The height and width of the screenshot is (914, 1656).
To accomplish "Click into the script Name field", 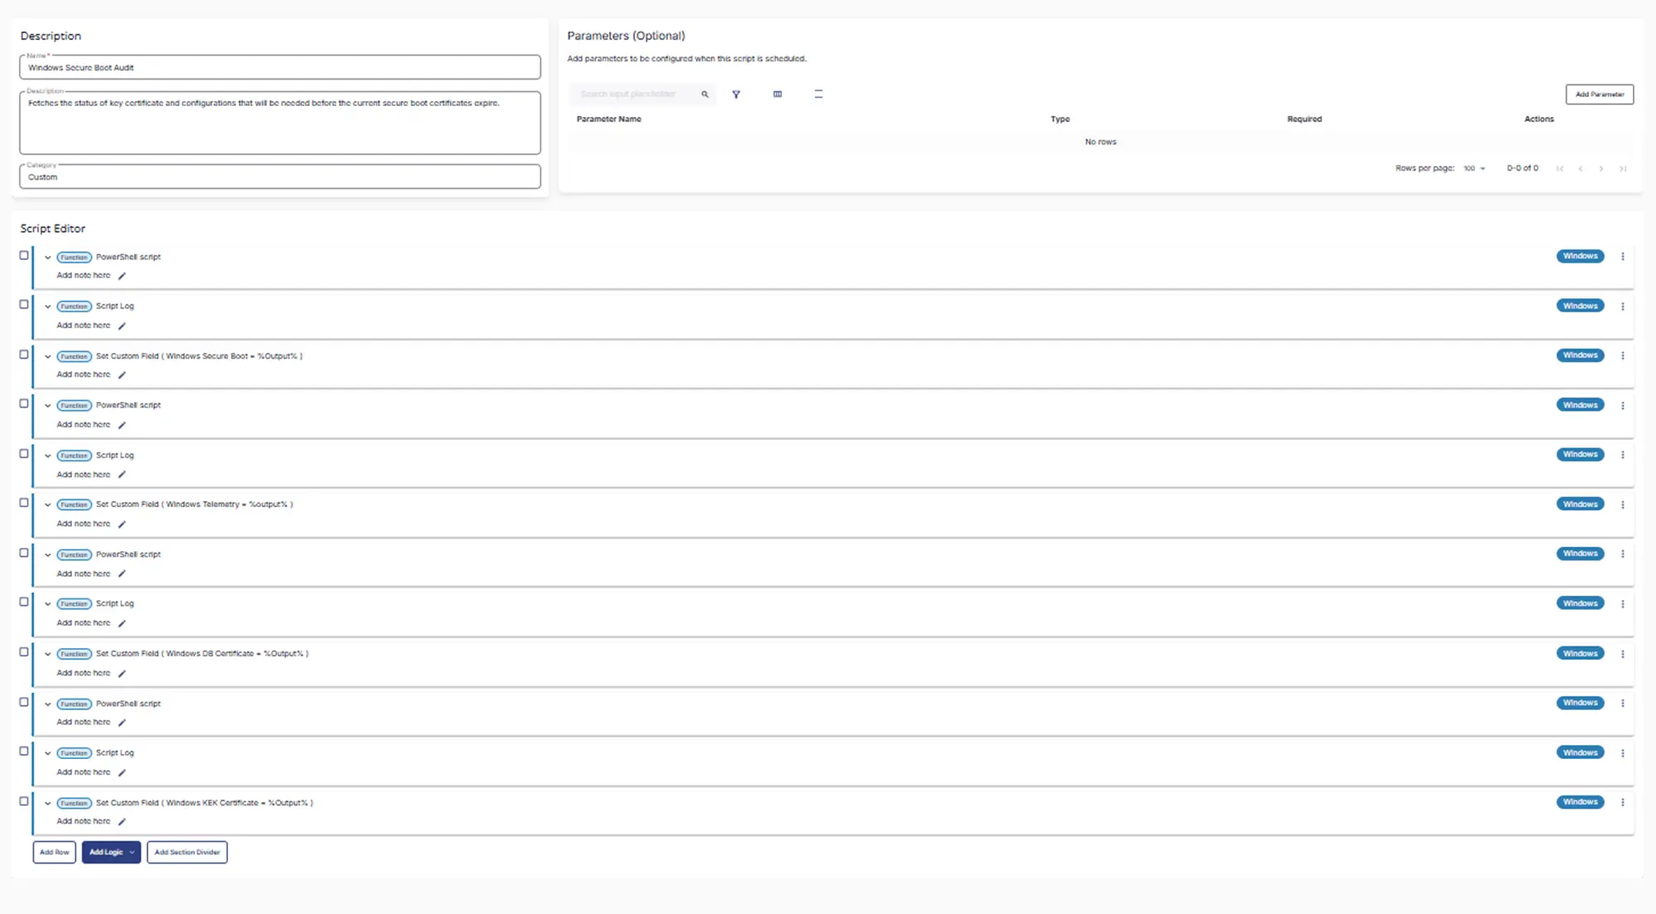I will pyautogui.click(x=279, y=68).
